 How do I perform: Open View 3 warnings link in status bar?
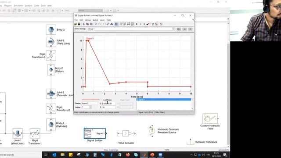[111, 150]
